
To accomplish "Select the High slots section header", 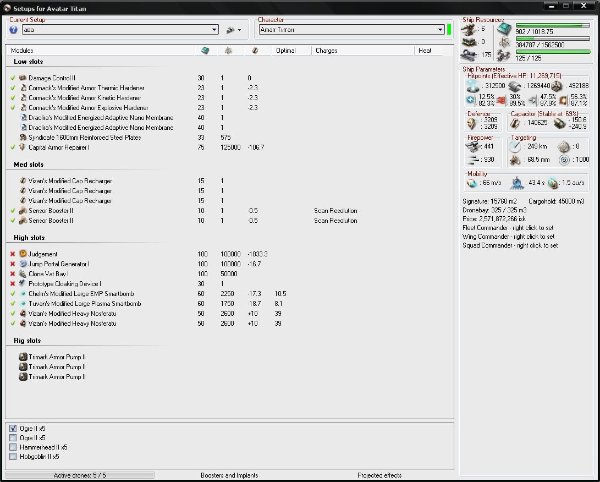I will click(x=29, y=237).
